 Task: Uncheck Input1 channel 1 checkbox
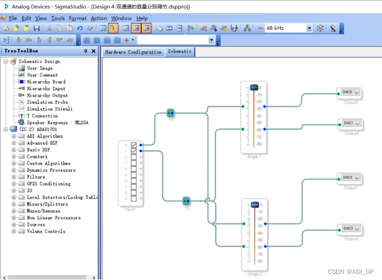(x=134, y=151)
